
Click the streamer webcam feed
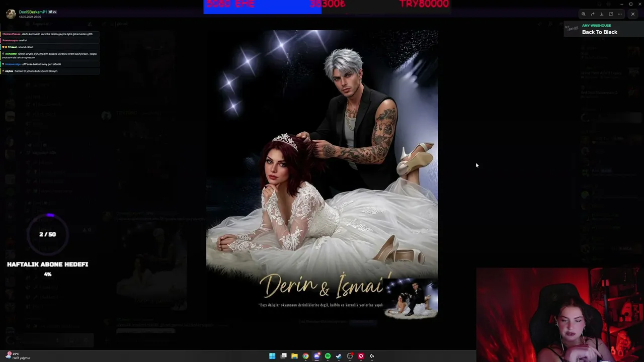[560, 315]
